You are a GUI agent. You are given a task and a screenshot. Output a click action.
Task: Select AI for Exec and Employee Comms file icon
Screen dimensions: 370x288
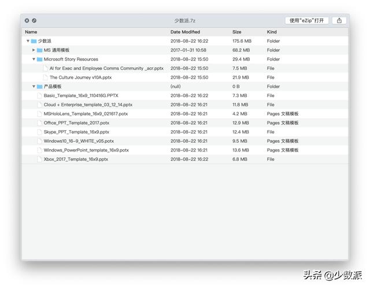click(x=46, y=68)
